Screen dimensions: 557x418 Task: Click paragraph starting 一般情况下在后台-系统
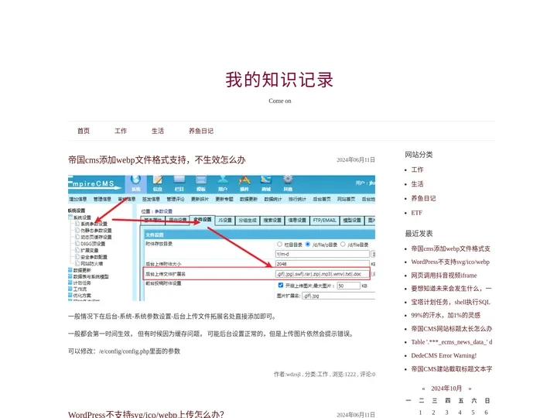[172, 317]
